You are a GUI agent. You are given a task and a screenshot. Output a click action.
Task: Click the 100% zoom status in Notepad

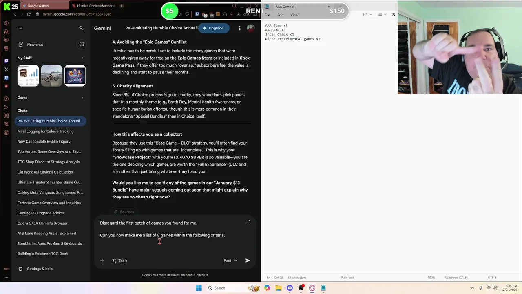[x=431, y=278]
